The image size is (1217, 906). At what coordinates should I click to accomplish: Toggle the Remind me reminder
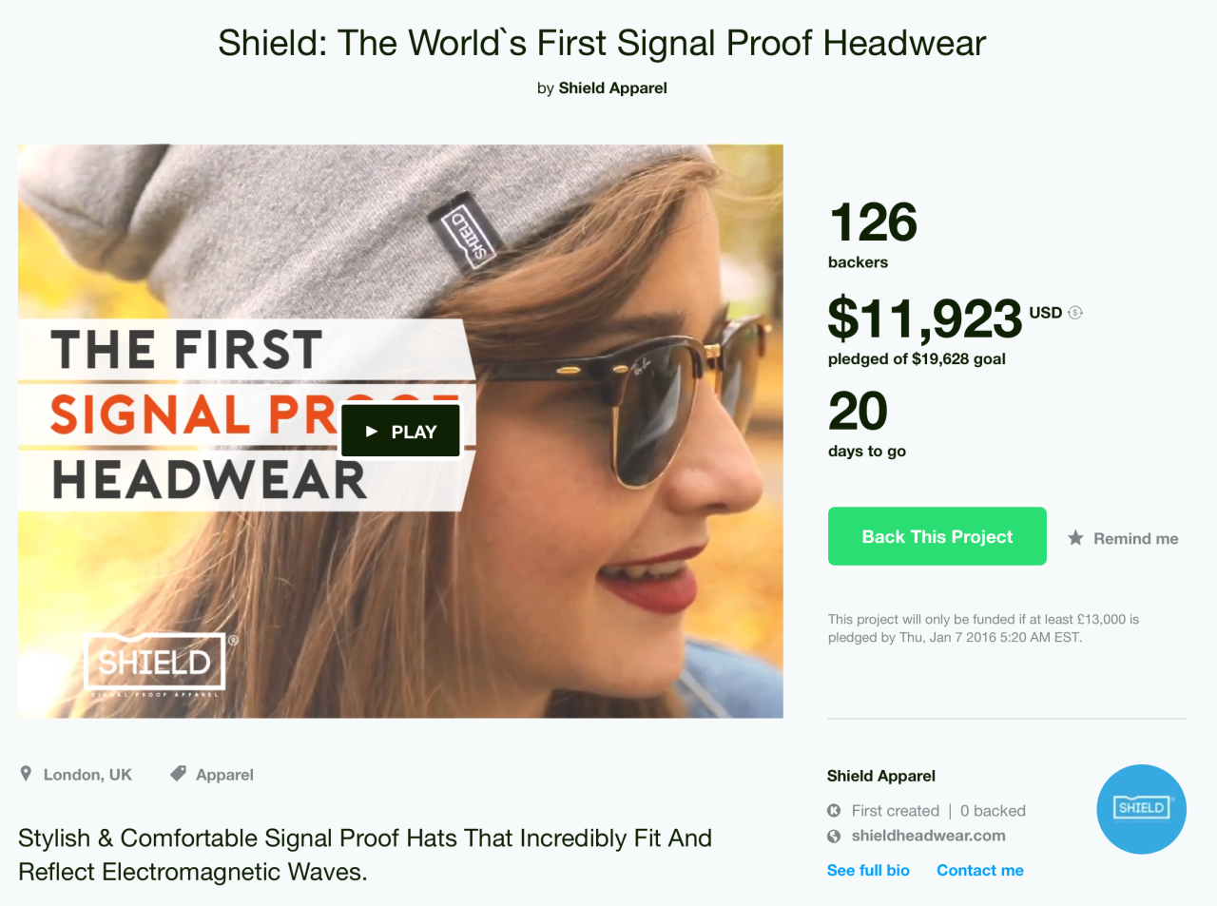click(1123, 538)
